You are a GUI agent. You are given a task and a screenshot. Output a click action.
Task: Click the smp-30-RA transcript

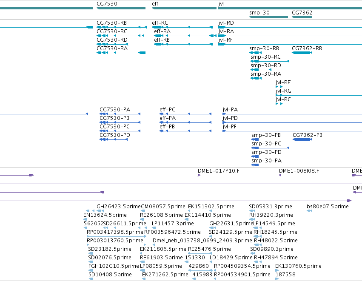click(x=256, y=79)
